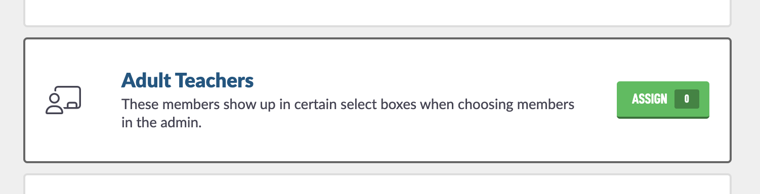Click the dark green assigned-count indicator

pos(687,99)
